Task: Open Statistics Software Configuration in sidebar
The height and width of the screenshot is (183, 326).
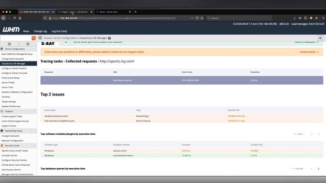Action: coord(17,92)
